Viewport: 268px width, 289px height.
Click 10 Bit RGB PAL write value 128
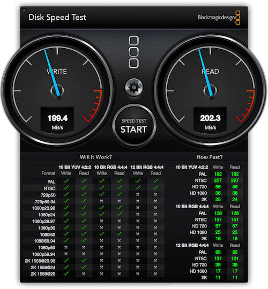[x=218, y=214]
